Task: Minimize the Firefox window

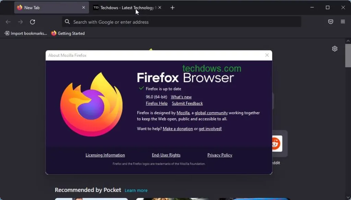Action: pos(312,8)
